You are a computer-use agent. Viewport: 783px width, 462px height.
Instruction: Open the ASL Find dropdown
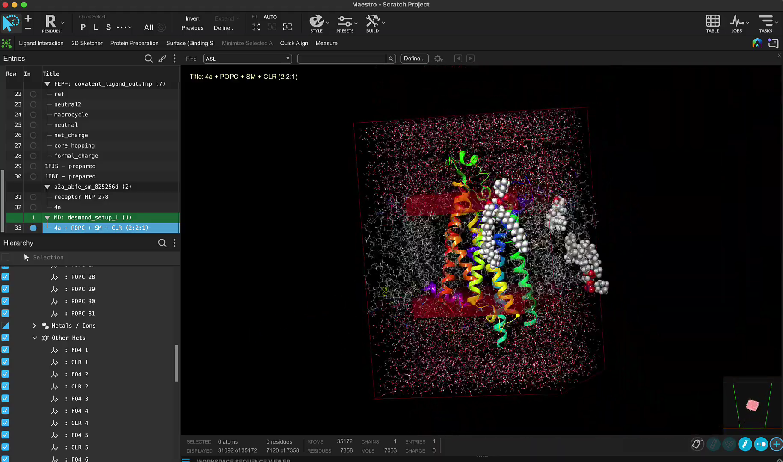[x=248, y=59]
